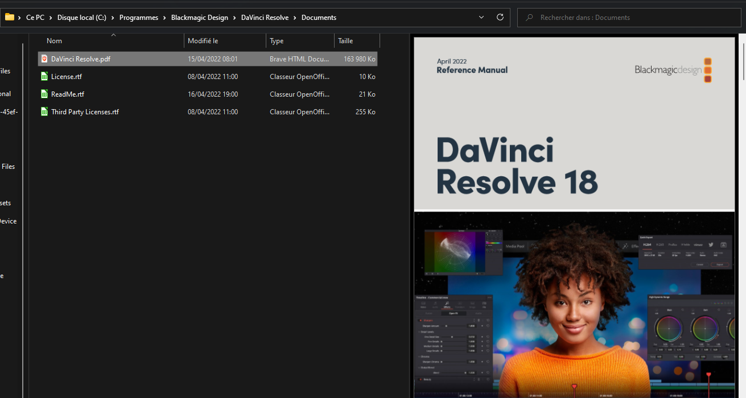
Task: Click the type cell of ReadMe.rtf
Action: [299, 94]
